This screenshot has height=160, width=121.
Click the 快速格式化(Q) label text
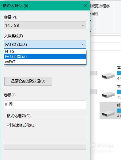pyautogui.click(x=24, y=125)
